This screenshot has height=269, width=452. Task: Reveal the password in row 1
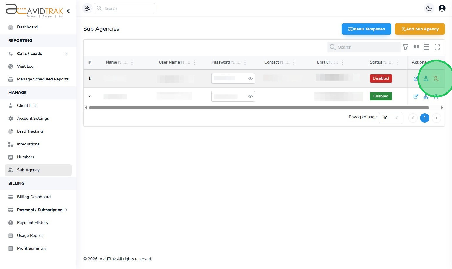pyautogui.click(x=250, y=78)
